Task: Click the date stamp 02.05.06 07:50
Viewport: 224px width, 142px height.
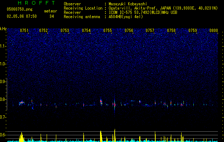Action: tap(22, 16)
